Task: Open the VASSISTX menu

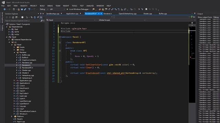Action: pos(24,6)
